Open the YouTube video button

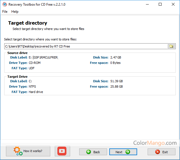point(62,151)
